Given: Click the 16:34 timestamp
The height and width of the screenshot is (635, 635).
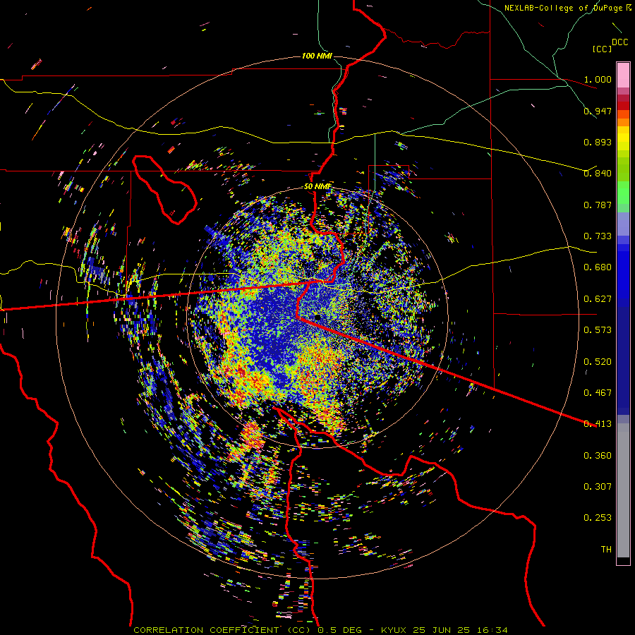Looking at the screenshot, I should point(492,630).
